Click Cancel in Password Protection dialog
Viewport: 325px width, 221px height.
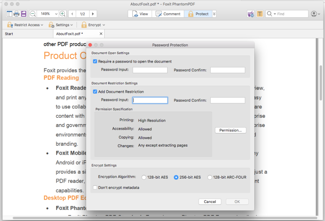pos(210,201)
